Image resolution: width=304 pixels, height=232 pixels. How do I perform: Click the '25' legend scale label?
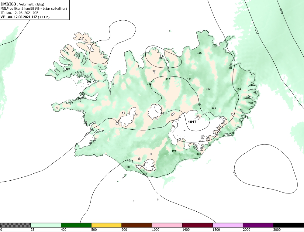33,230
